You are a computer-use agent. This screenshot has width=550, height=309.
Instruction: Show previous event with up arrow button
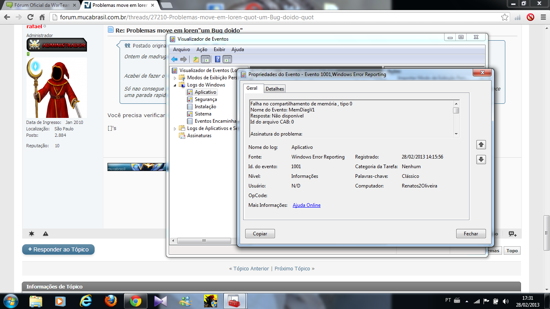click(x=481, y=145)
